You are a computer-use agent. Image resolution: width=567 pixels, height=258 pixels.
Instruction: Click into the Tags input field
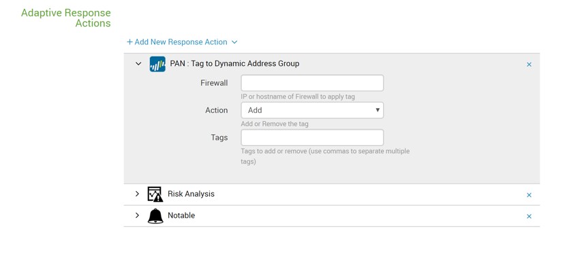pos(312,138)
